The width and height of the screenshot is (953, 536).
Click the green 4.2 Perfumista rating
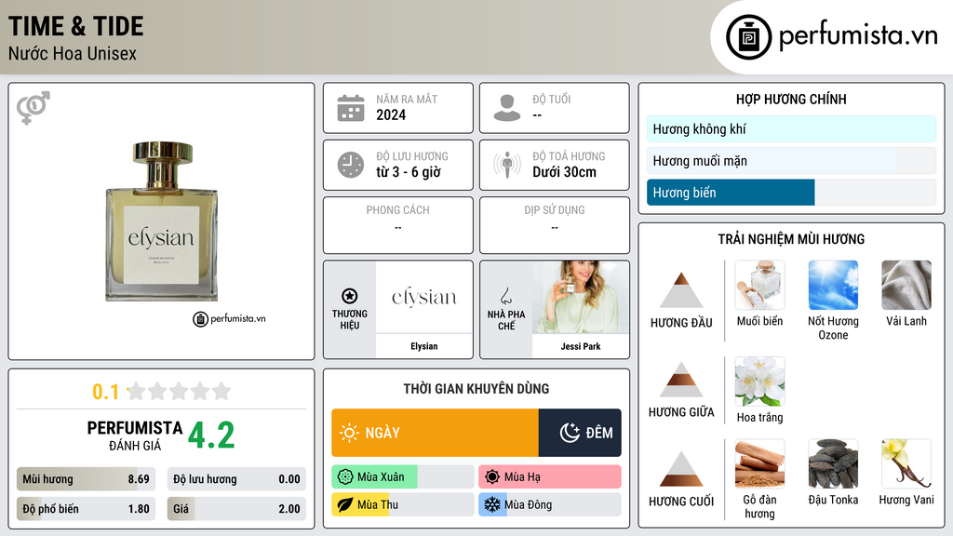(x=211, y=435)
